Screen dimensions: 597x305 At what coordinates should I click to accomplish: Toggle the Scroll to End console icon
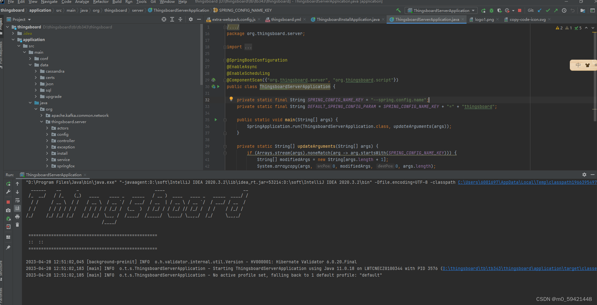pos(17,208)
